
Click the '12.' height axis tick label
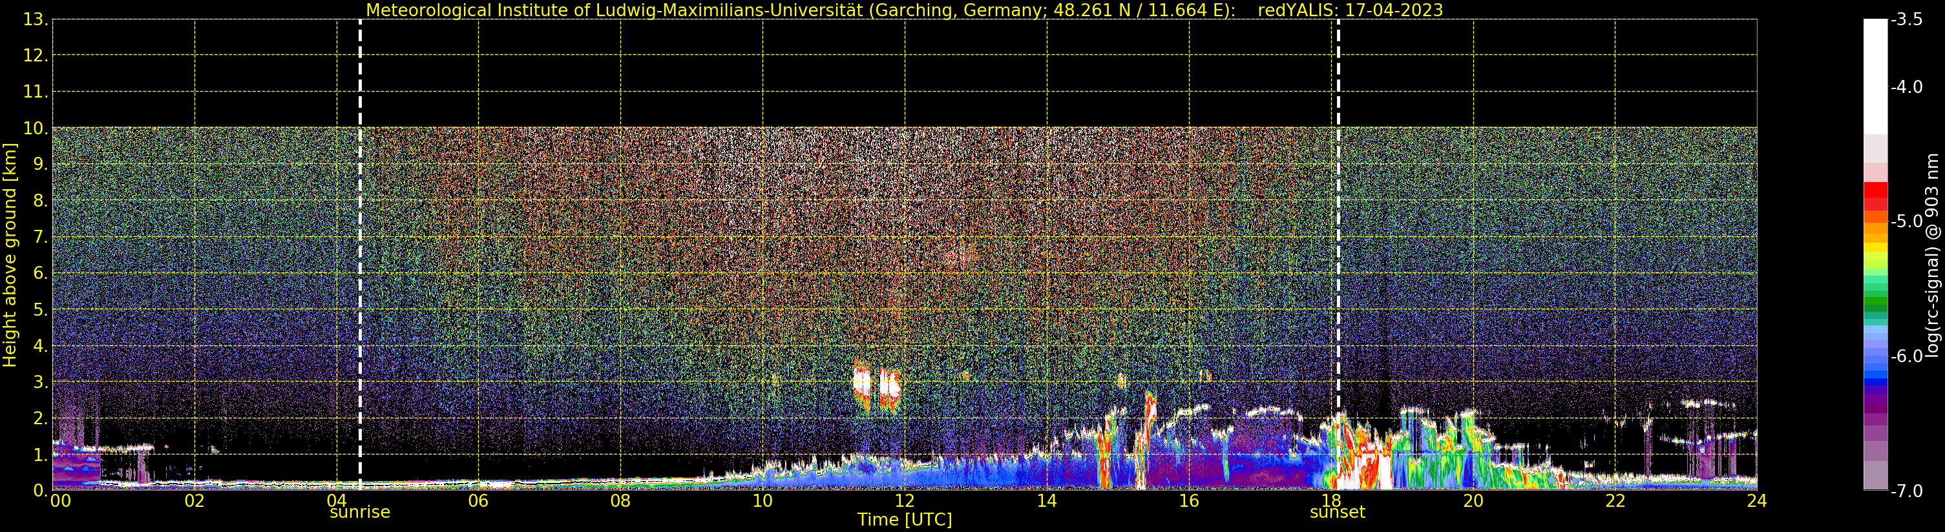tap(36, 56)
